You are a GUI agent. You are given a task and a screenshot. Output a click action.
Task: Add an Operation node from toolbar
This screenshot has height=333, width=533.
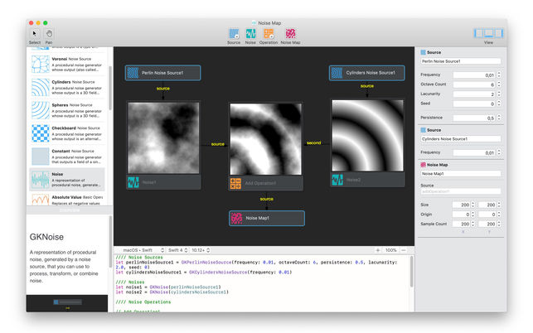tap(269, 34)
